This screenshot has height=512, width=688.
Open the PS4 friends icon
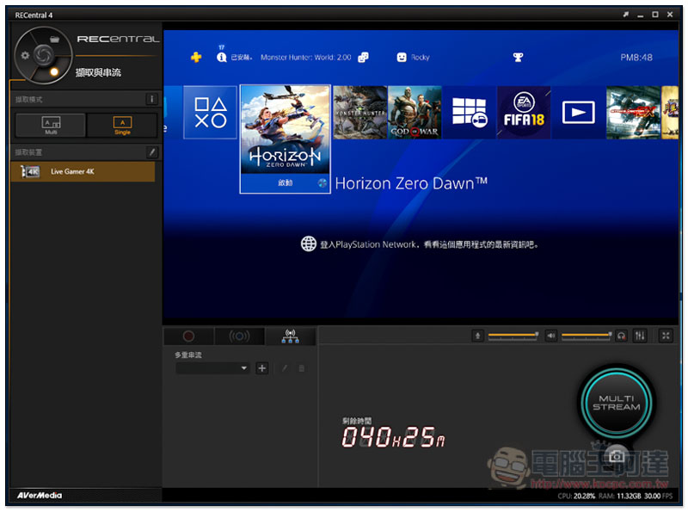pyautogui.click(x=363, y=57)
